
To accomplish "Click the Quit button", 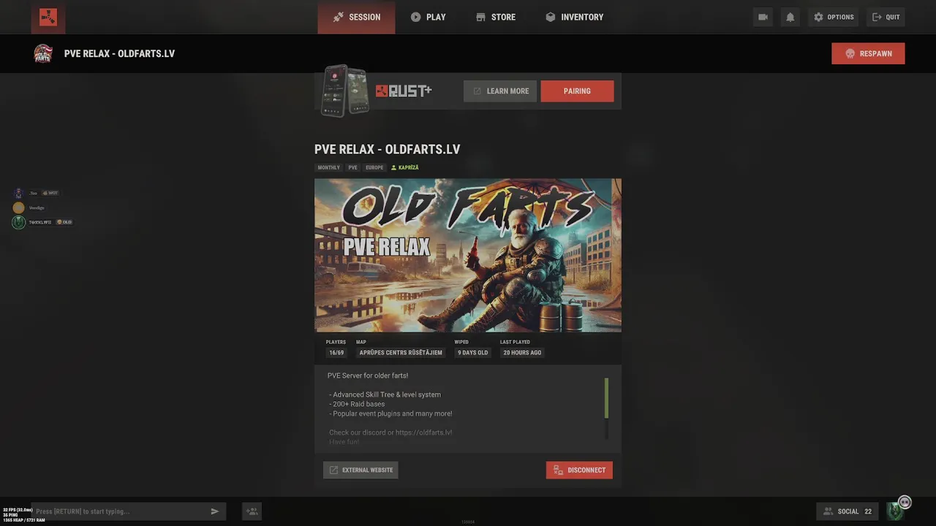I will pyautogui.click(x=886, y=17).
